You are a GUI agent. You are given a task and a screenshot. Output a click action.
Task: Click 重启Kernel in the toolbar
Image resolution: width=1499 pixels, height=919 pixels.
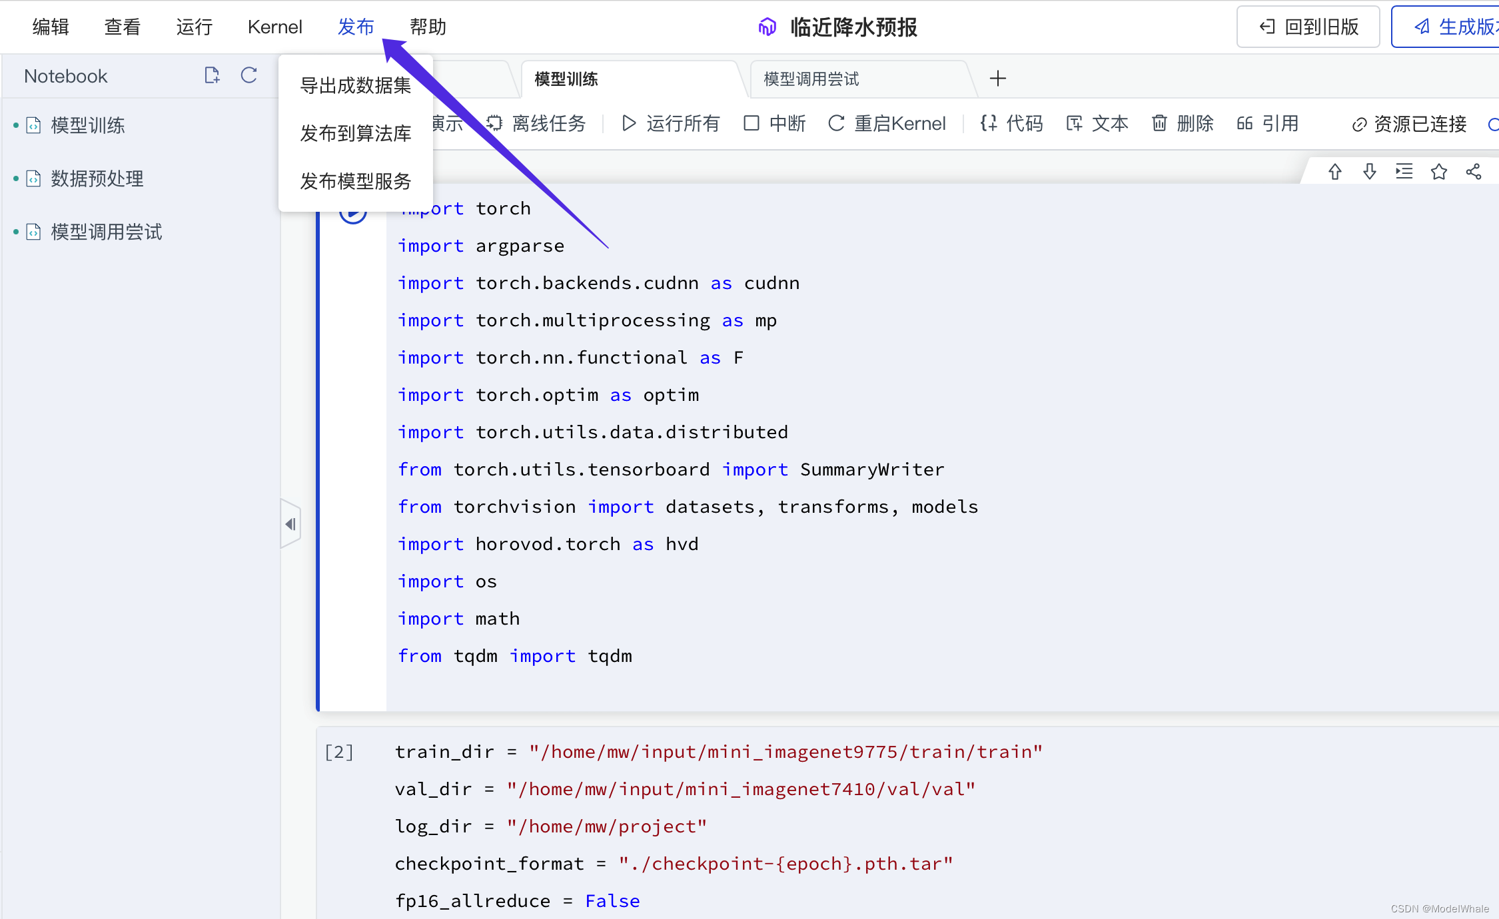[x=887, y=123]
